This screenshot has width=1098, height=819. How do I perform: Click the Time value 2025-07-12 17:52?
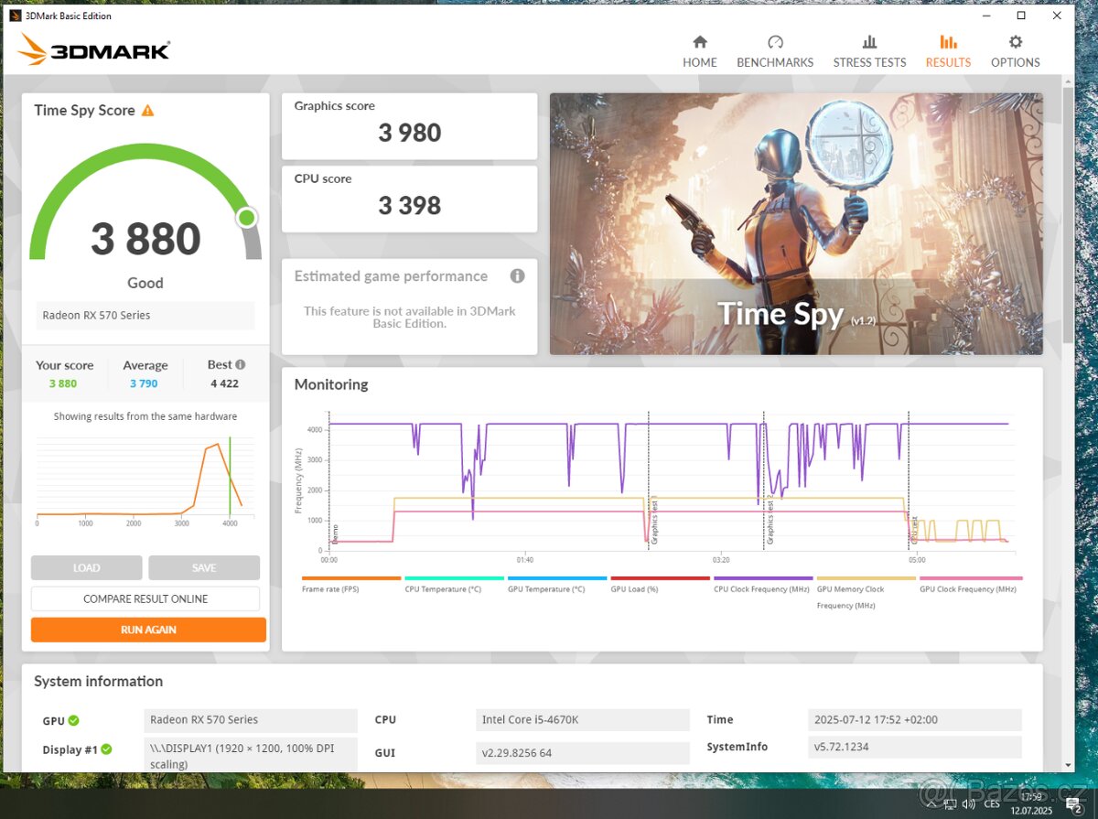click(x=915, y=720)
